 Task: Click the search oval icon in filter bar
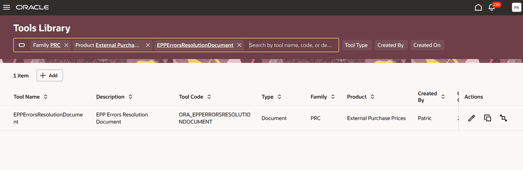(22, 45)
